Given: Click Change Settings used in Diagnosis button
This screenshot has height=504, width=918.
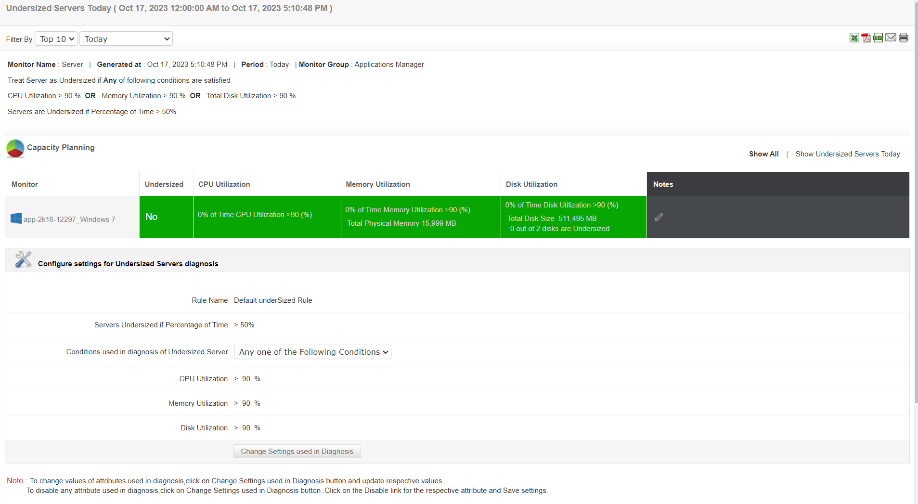Looking at the screenshot, I should [x=297, y=452].
